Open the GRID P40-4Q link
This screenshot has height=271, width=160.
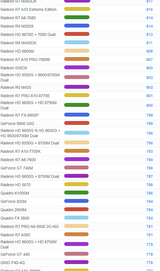tap(12, 263)
